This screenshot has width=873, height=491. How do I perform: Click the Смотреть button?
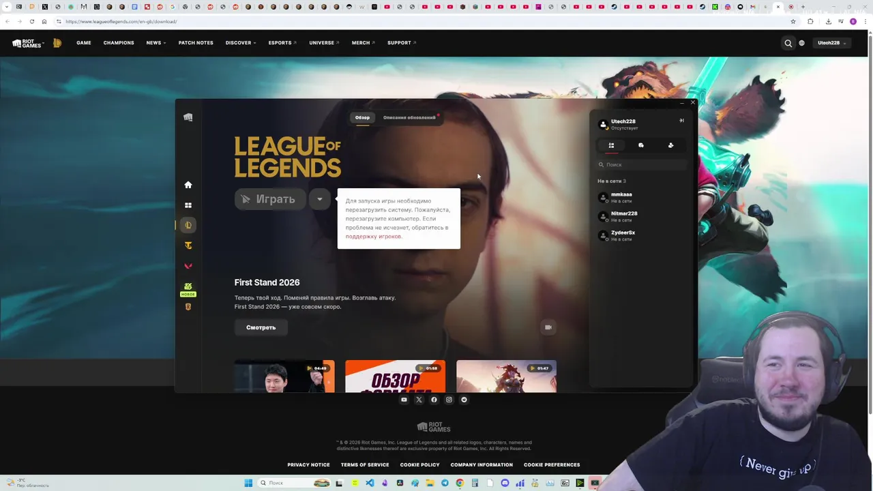pos(261,328)
